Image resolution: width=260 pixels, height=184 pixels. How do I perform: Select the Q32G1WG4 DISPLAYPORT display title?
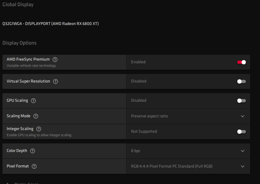tap(50, 24)
